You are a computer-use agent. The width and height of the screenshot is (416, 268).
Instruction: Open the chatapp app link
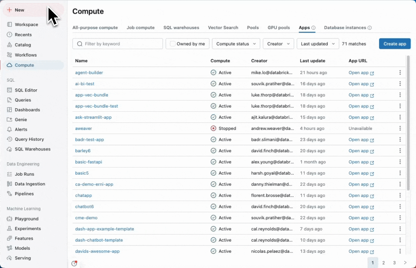[83, 195]
